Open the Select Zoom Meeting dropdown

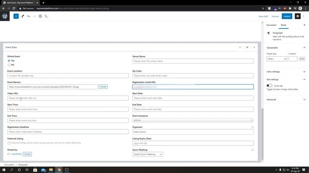[148, 154]
